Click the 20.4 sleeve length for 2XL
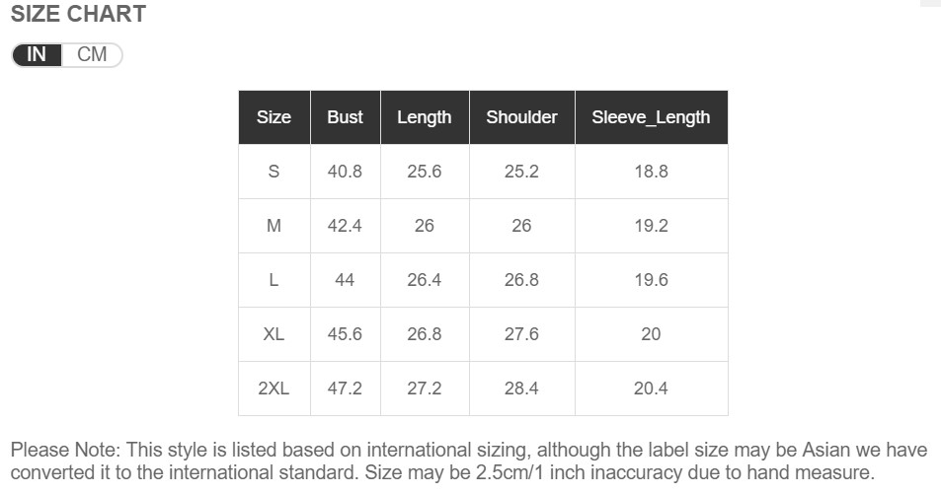 [651, 389]
